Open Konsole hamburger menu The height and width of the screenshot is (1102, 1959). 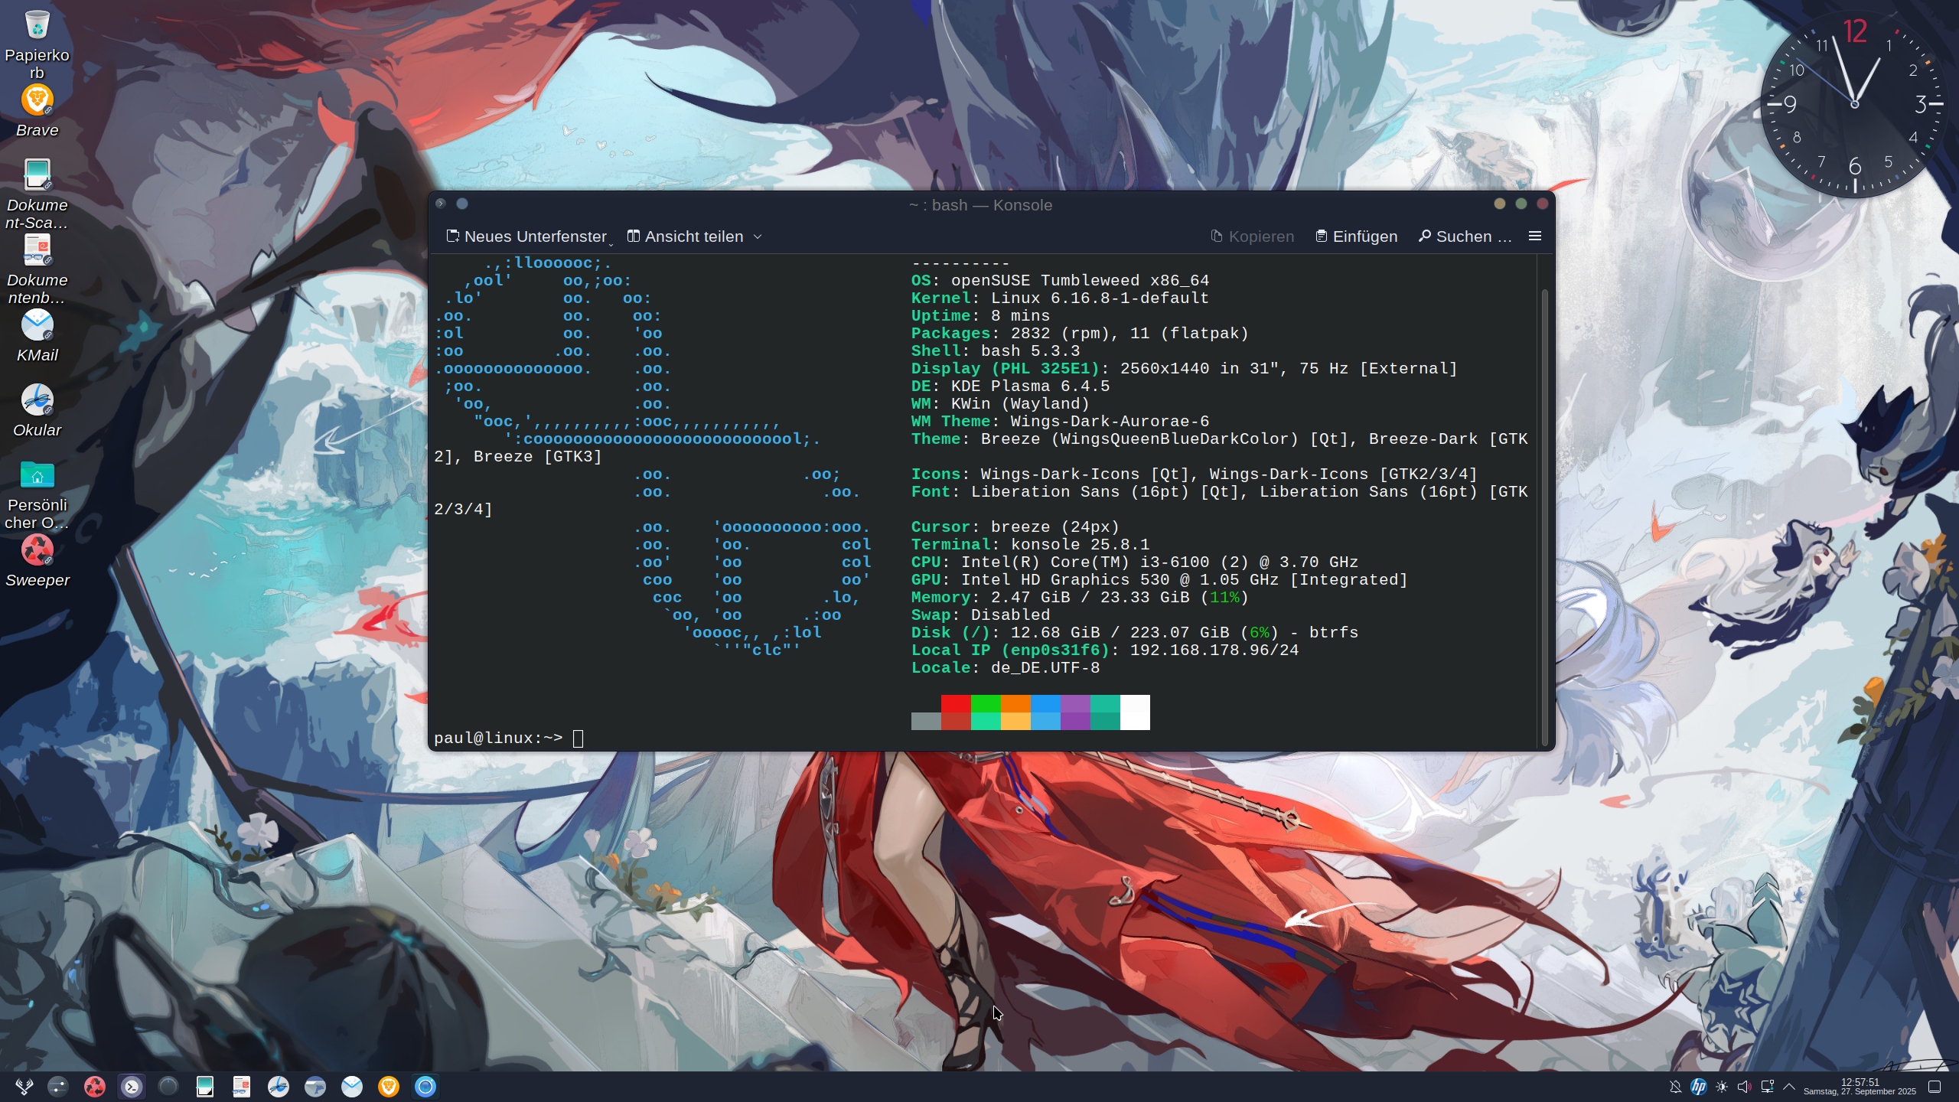point(1534,236)
